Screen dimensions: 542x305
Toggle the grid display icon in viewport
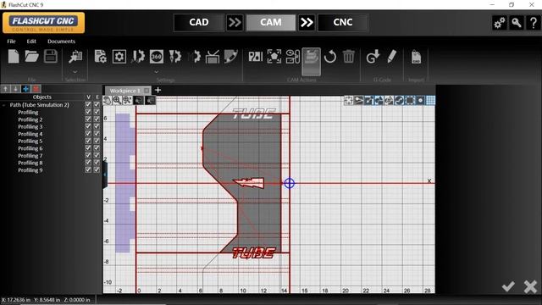point(430,101)
